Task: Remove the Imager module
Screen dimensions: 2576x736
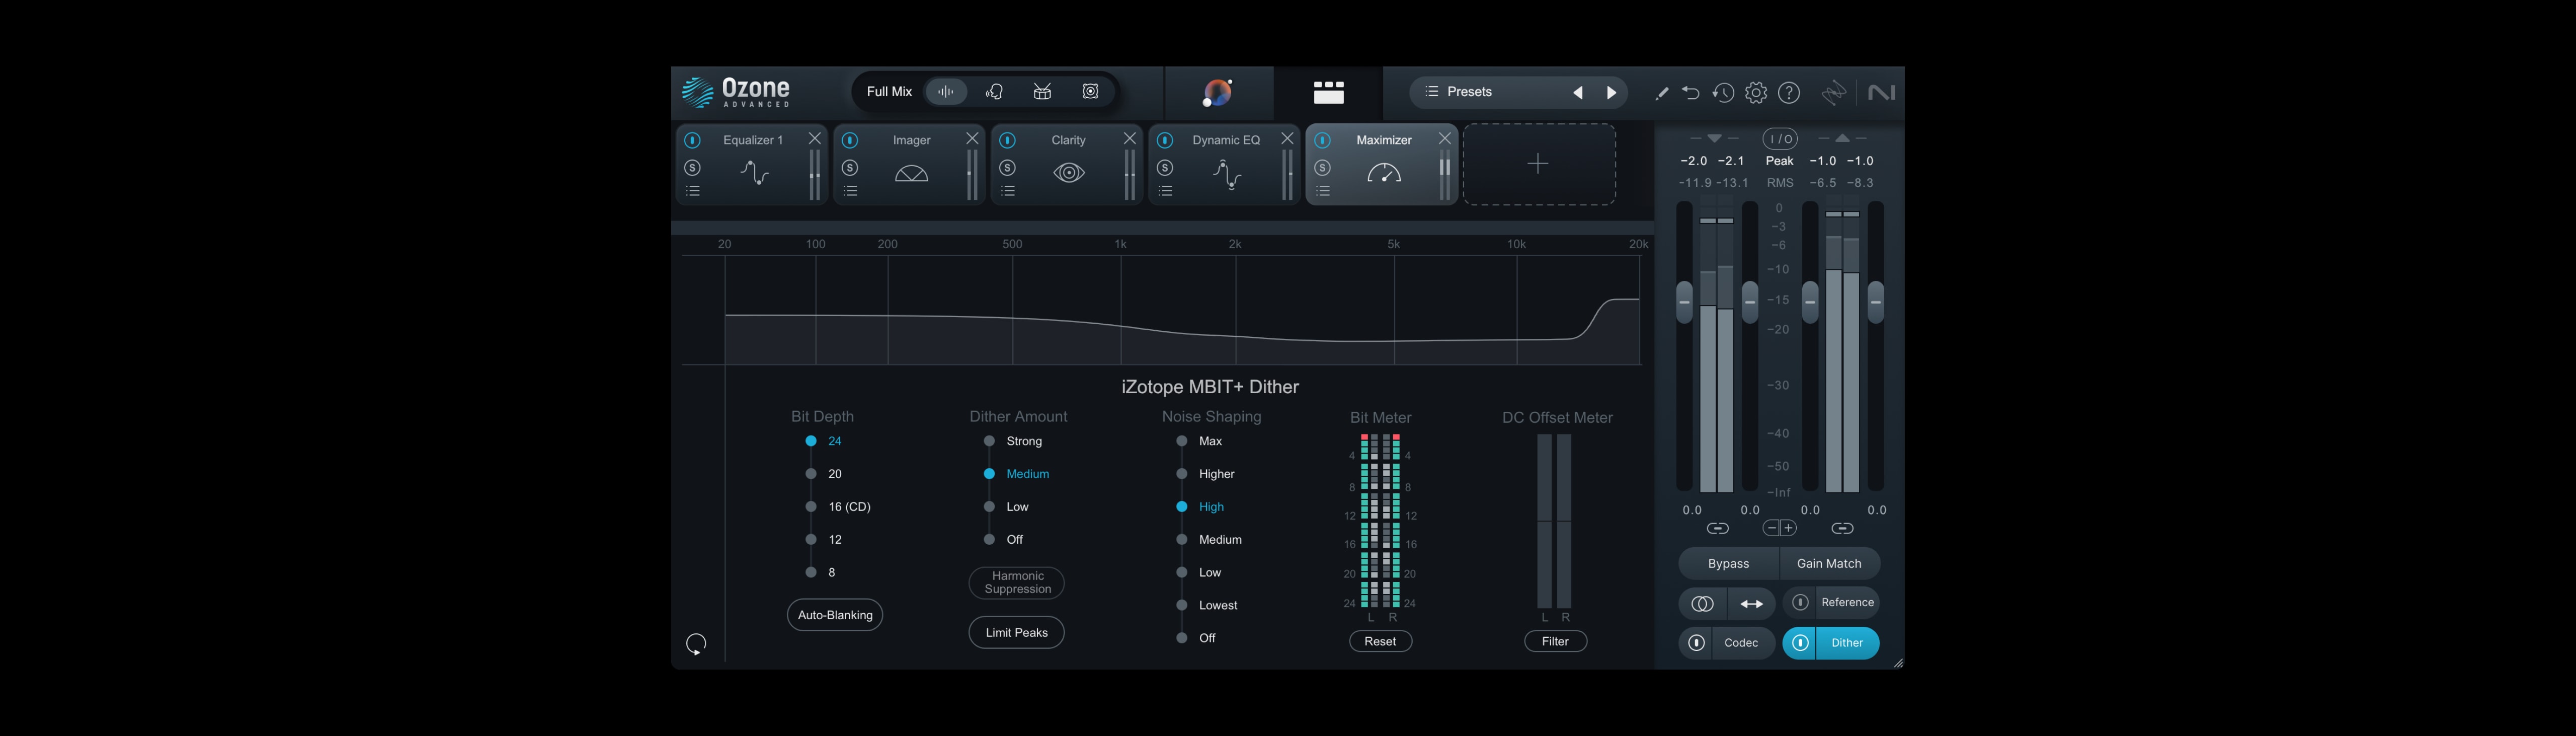Action: click(972, 139)
